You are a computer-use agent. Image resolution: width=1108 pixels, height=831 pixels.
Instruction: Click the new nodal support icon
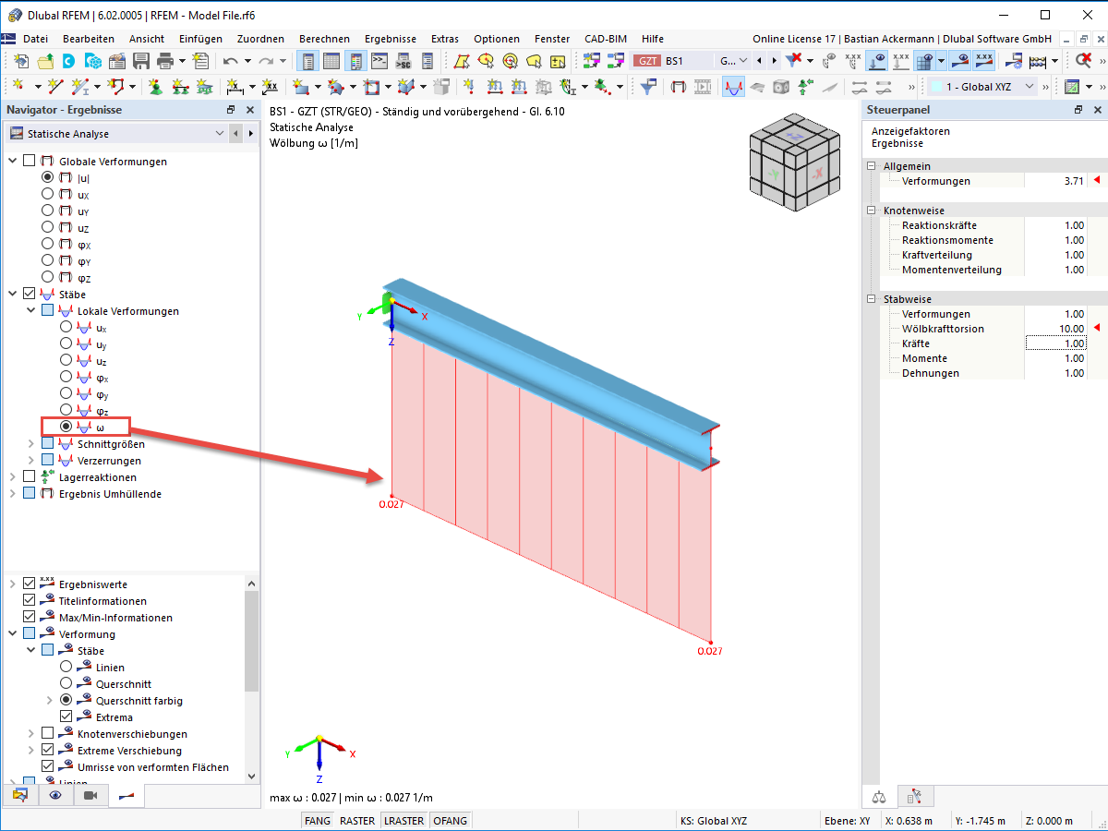[154, 87]
